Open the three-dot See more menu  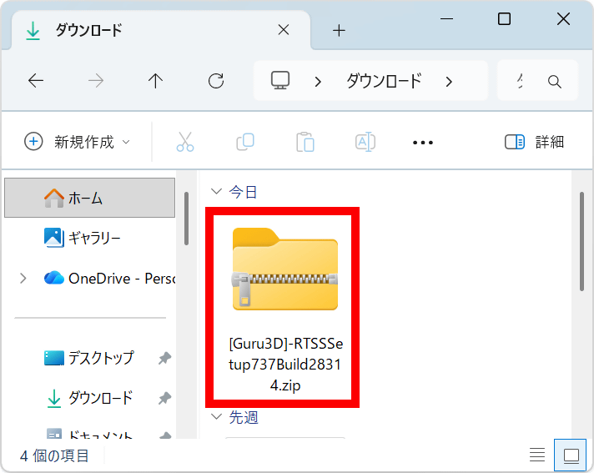pyautogui.click(x=423, y=143)
